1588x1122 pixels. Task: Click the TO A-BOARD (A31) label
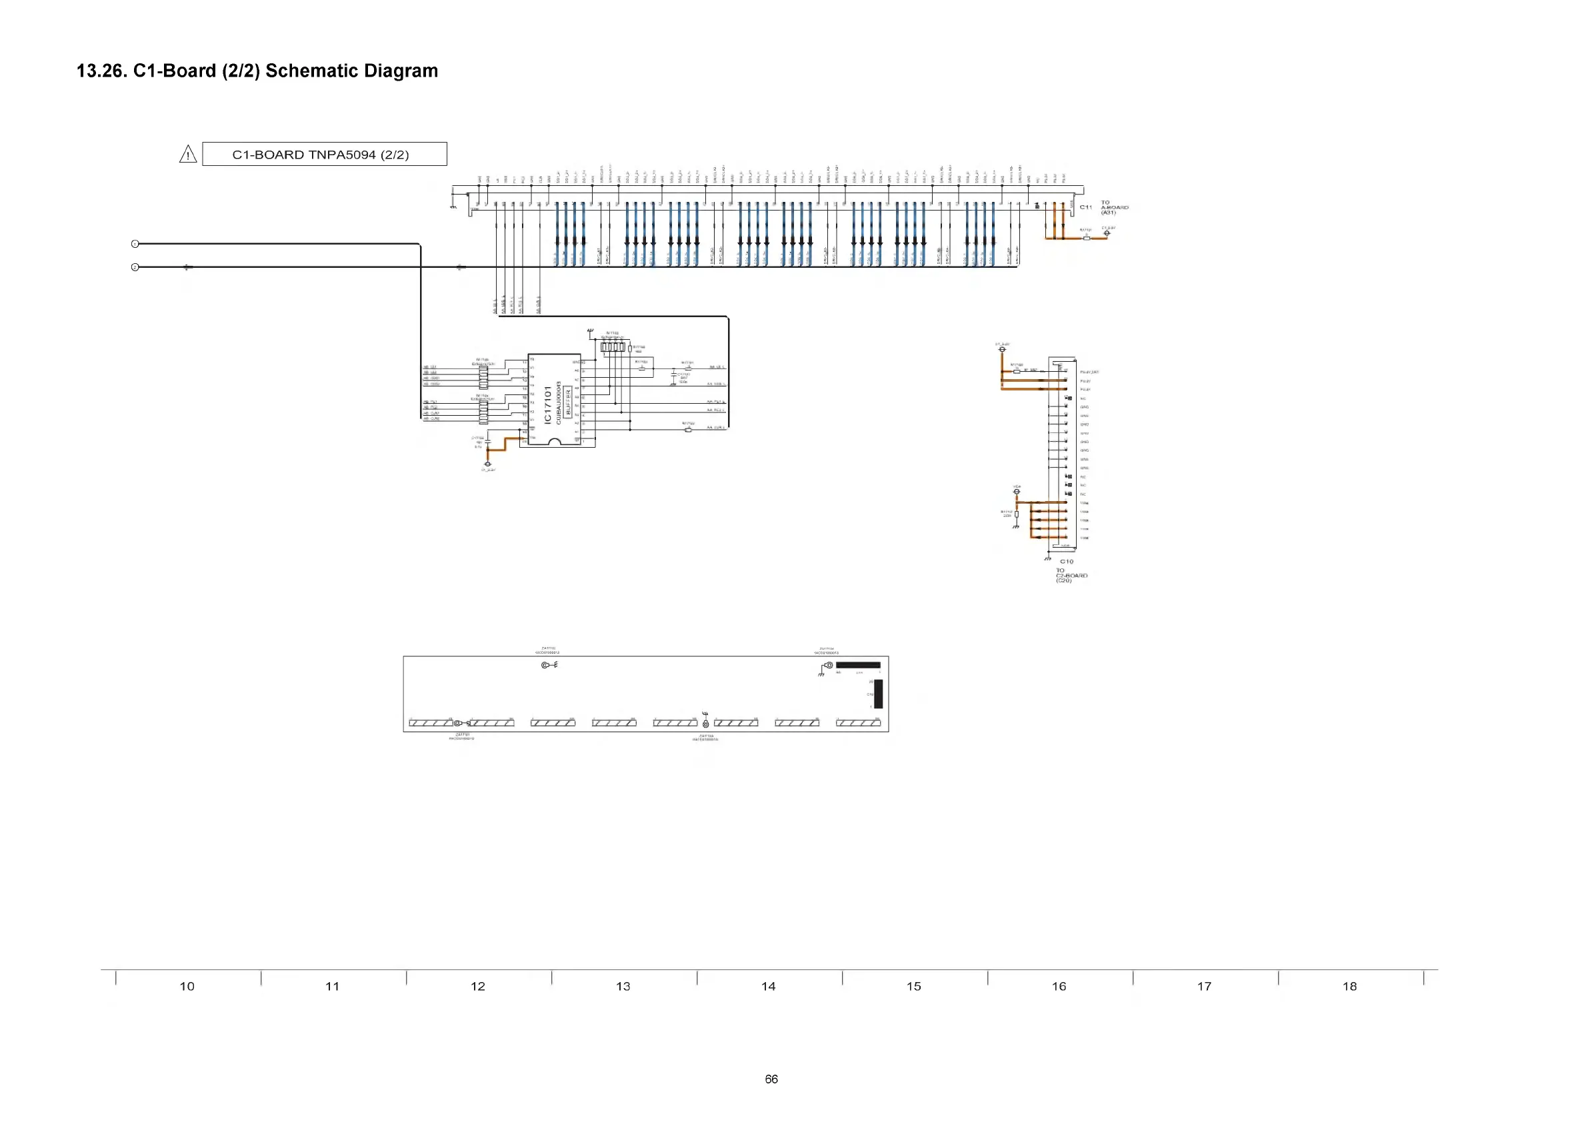click(x=1113, y=207)
